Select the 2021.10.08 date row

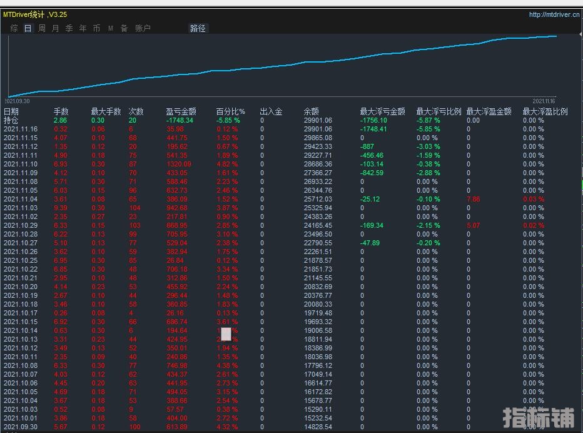21,365
